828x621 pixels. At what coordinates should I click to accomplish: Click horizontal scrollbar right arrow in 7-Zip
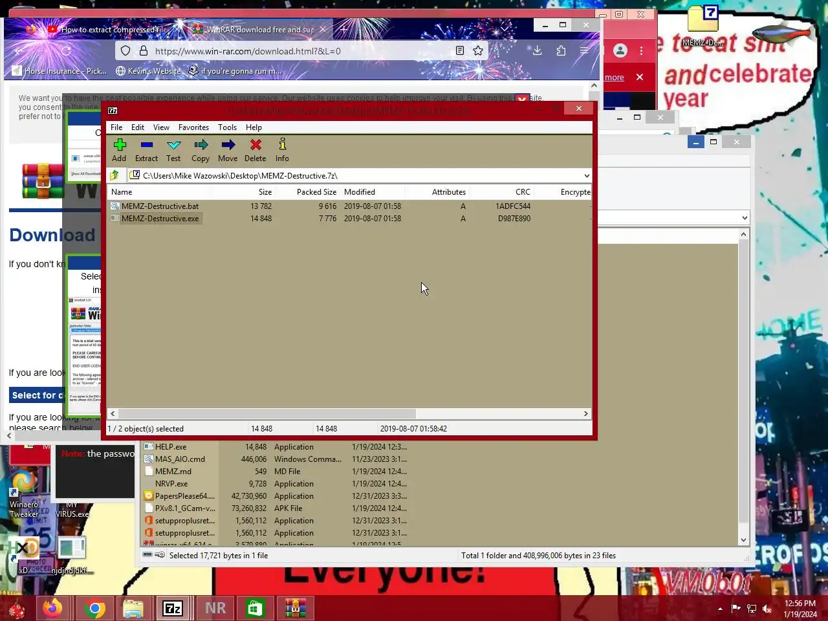click(586, 414)
